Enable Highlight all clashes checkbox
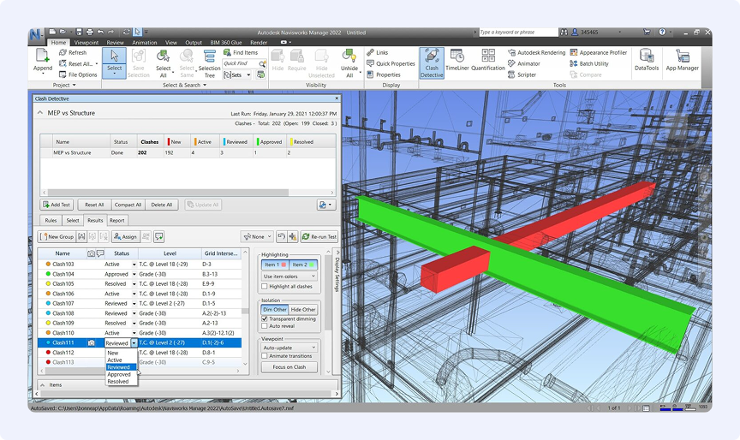 (x=264, y=286)
